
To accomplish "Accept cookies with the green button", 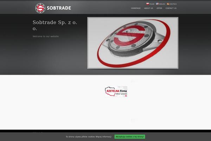I will point(130,137).
